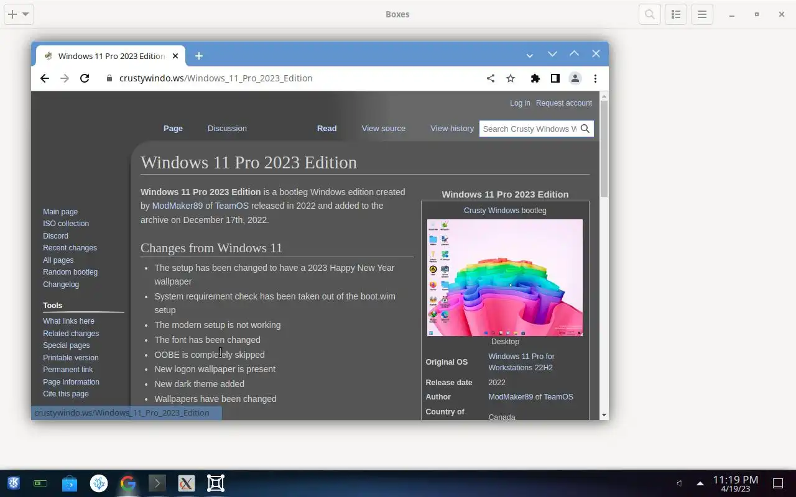Click Cite this page link
Viewport: 796px width, 497px height.
[65, 394]
